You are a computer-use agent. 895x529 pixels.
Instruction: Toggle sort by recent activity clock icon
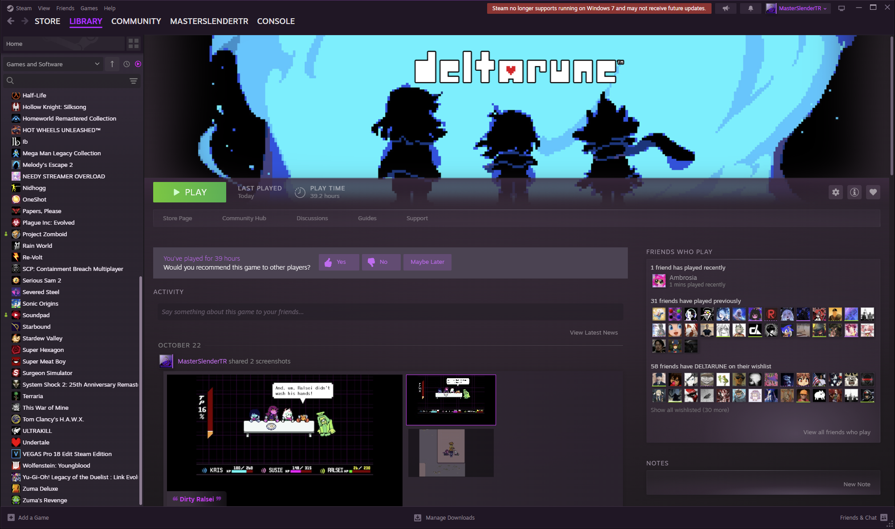click(126, 64)
